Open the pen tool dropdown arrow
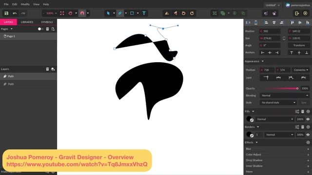This screenshot has height=175, width=312. pyautogui.click(x=126, y=13)
